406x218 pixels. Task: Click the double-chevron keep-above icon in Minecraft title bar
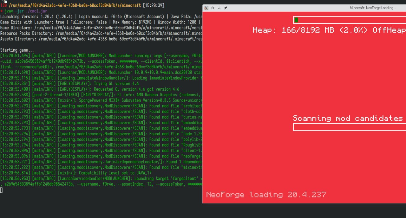pyautogui.click(x=213, y=8)
